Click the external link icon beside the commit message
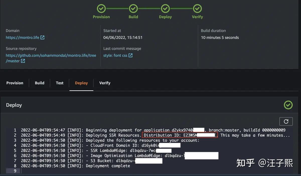The width and height of the screenshot is (301, 176). [130, 55]
